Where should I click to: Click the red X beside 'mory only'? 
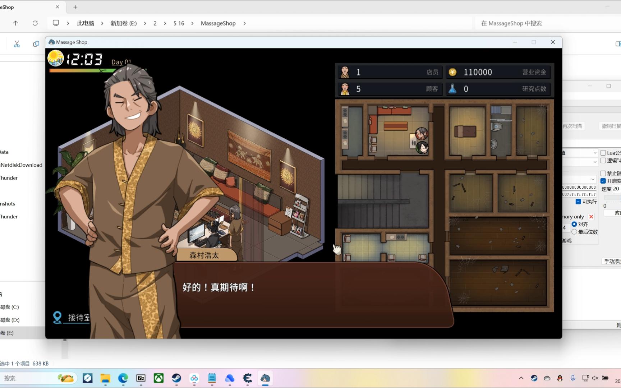(591, 217)
